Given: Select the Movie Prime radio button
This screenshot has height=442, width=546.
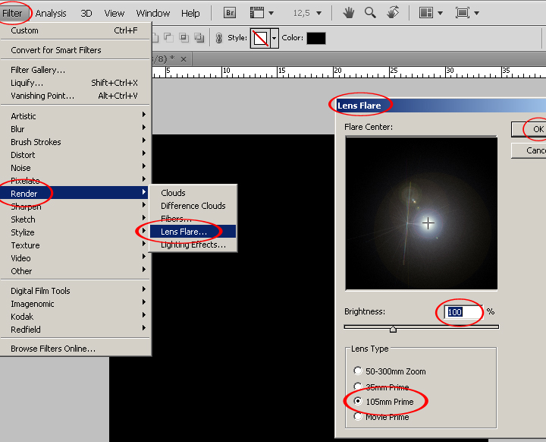Looking at the screenshot, I should tap(359, 417).
